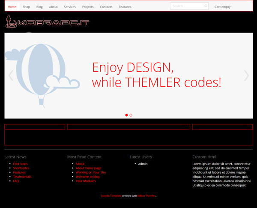Screen dimensions: 257x208
Task: Click the hot air balloon slide image
Action: [x=42, y=75]
